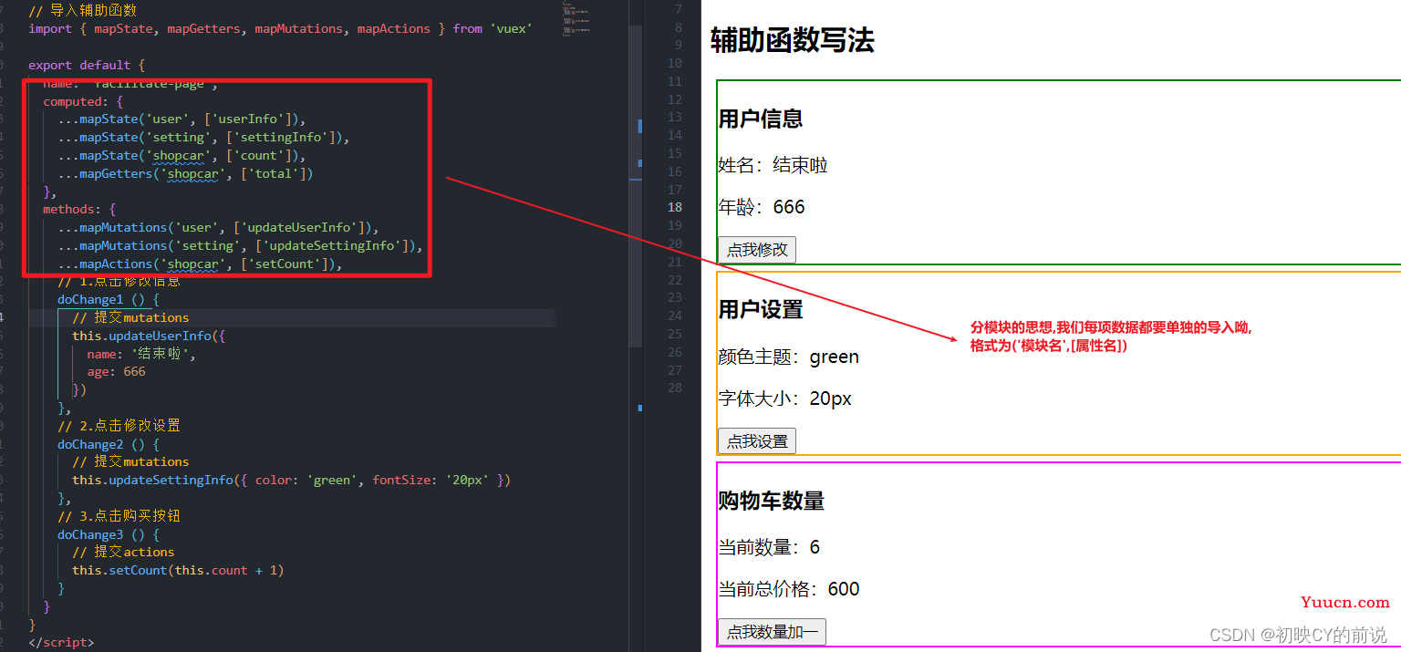Click the mapActions 'setCount' code line

200,264
